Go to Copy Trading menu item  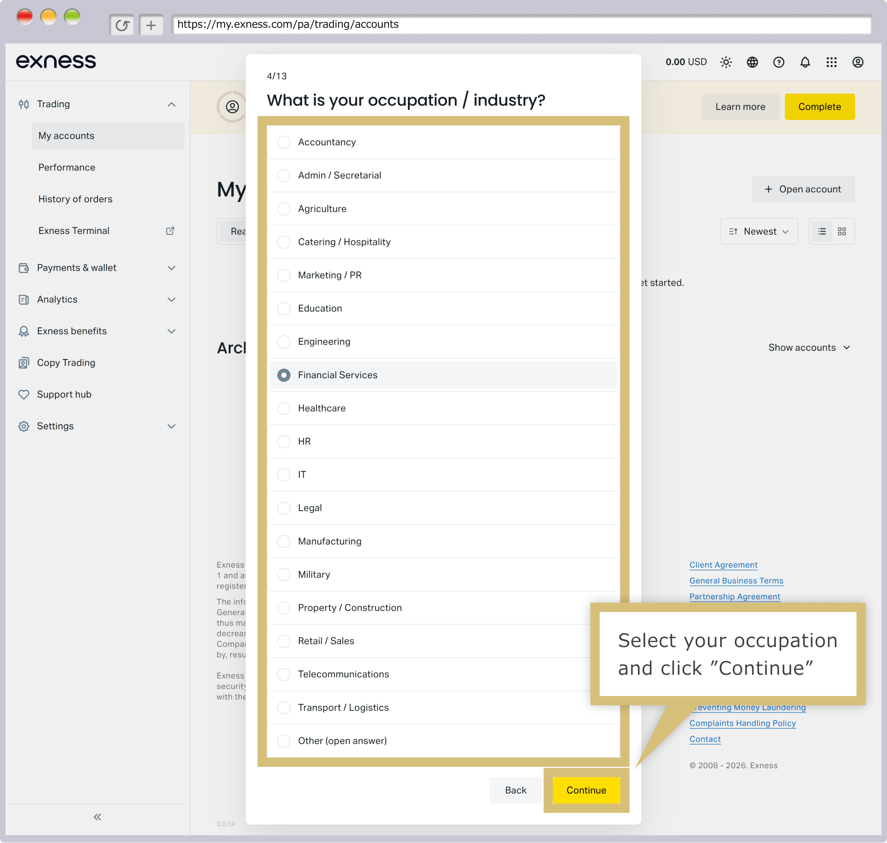(x=66, y=363)
